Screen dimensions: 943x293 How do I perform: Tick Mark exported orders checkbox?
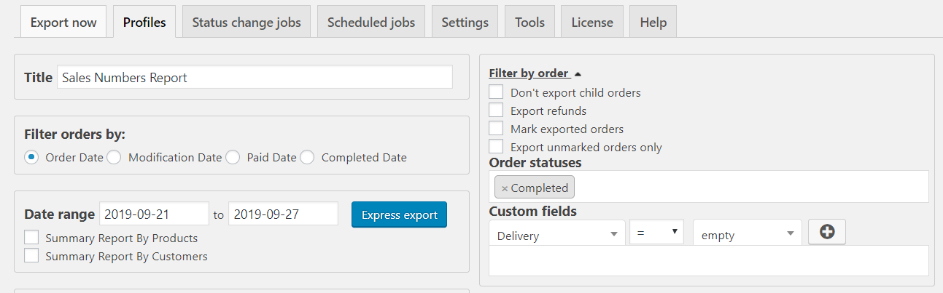497,129
